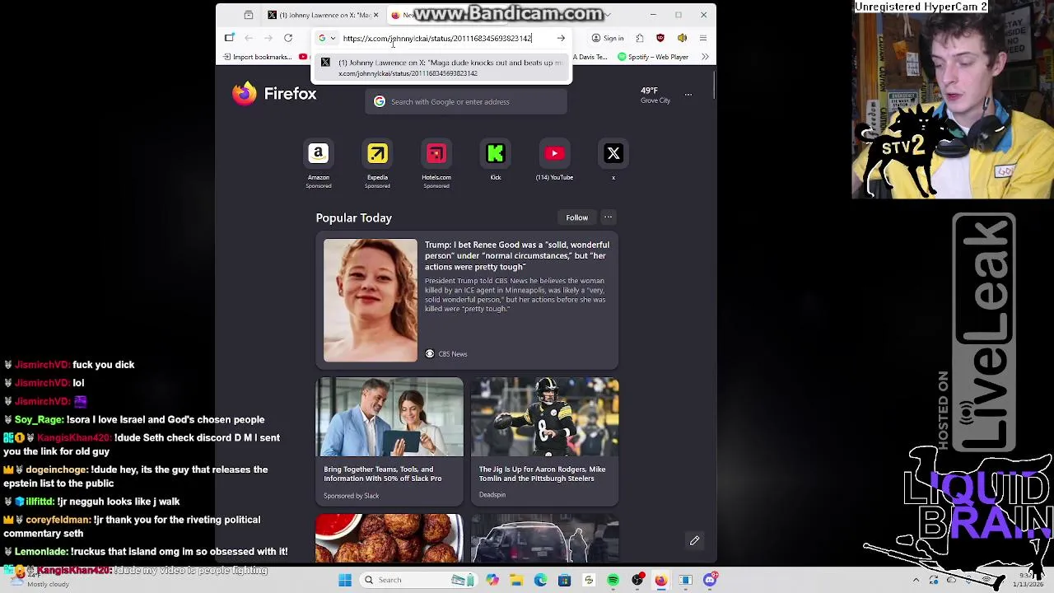Open the Aaron Rodgers Deadspin story card
Viewport: 1054px width, 593px height.
tap(544, 441)
